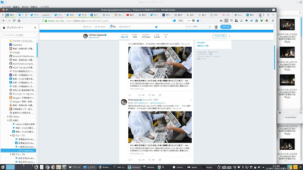Open the Following 569 tab
The image size is (303, 170).
point(135,36)
